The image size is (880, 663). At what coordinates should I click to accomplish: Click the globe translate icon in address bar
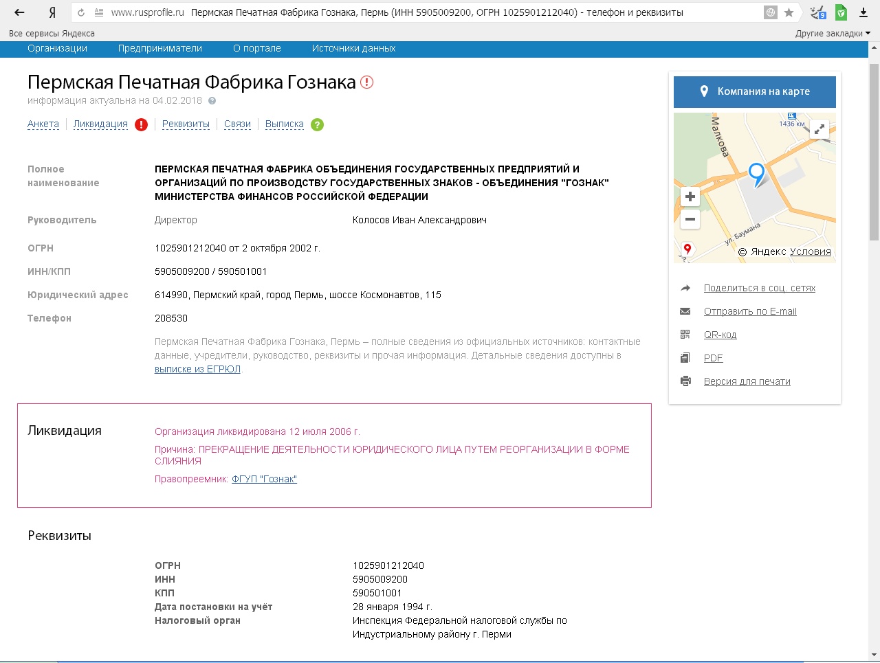point(771,12)
